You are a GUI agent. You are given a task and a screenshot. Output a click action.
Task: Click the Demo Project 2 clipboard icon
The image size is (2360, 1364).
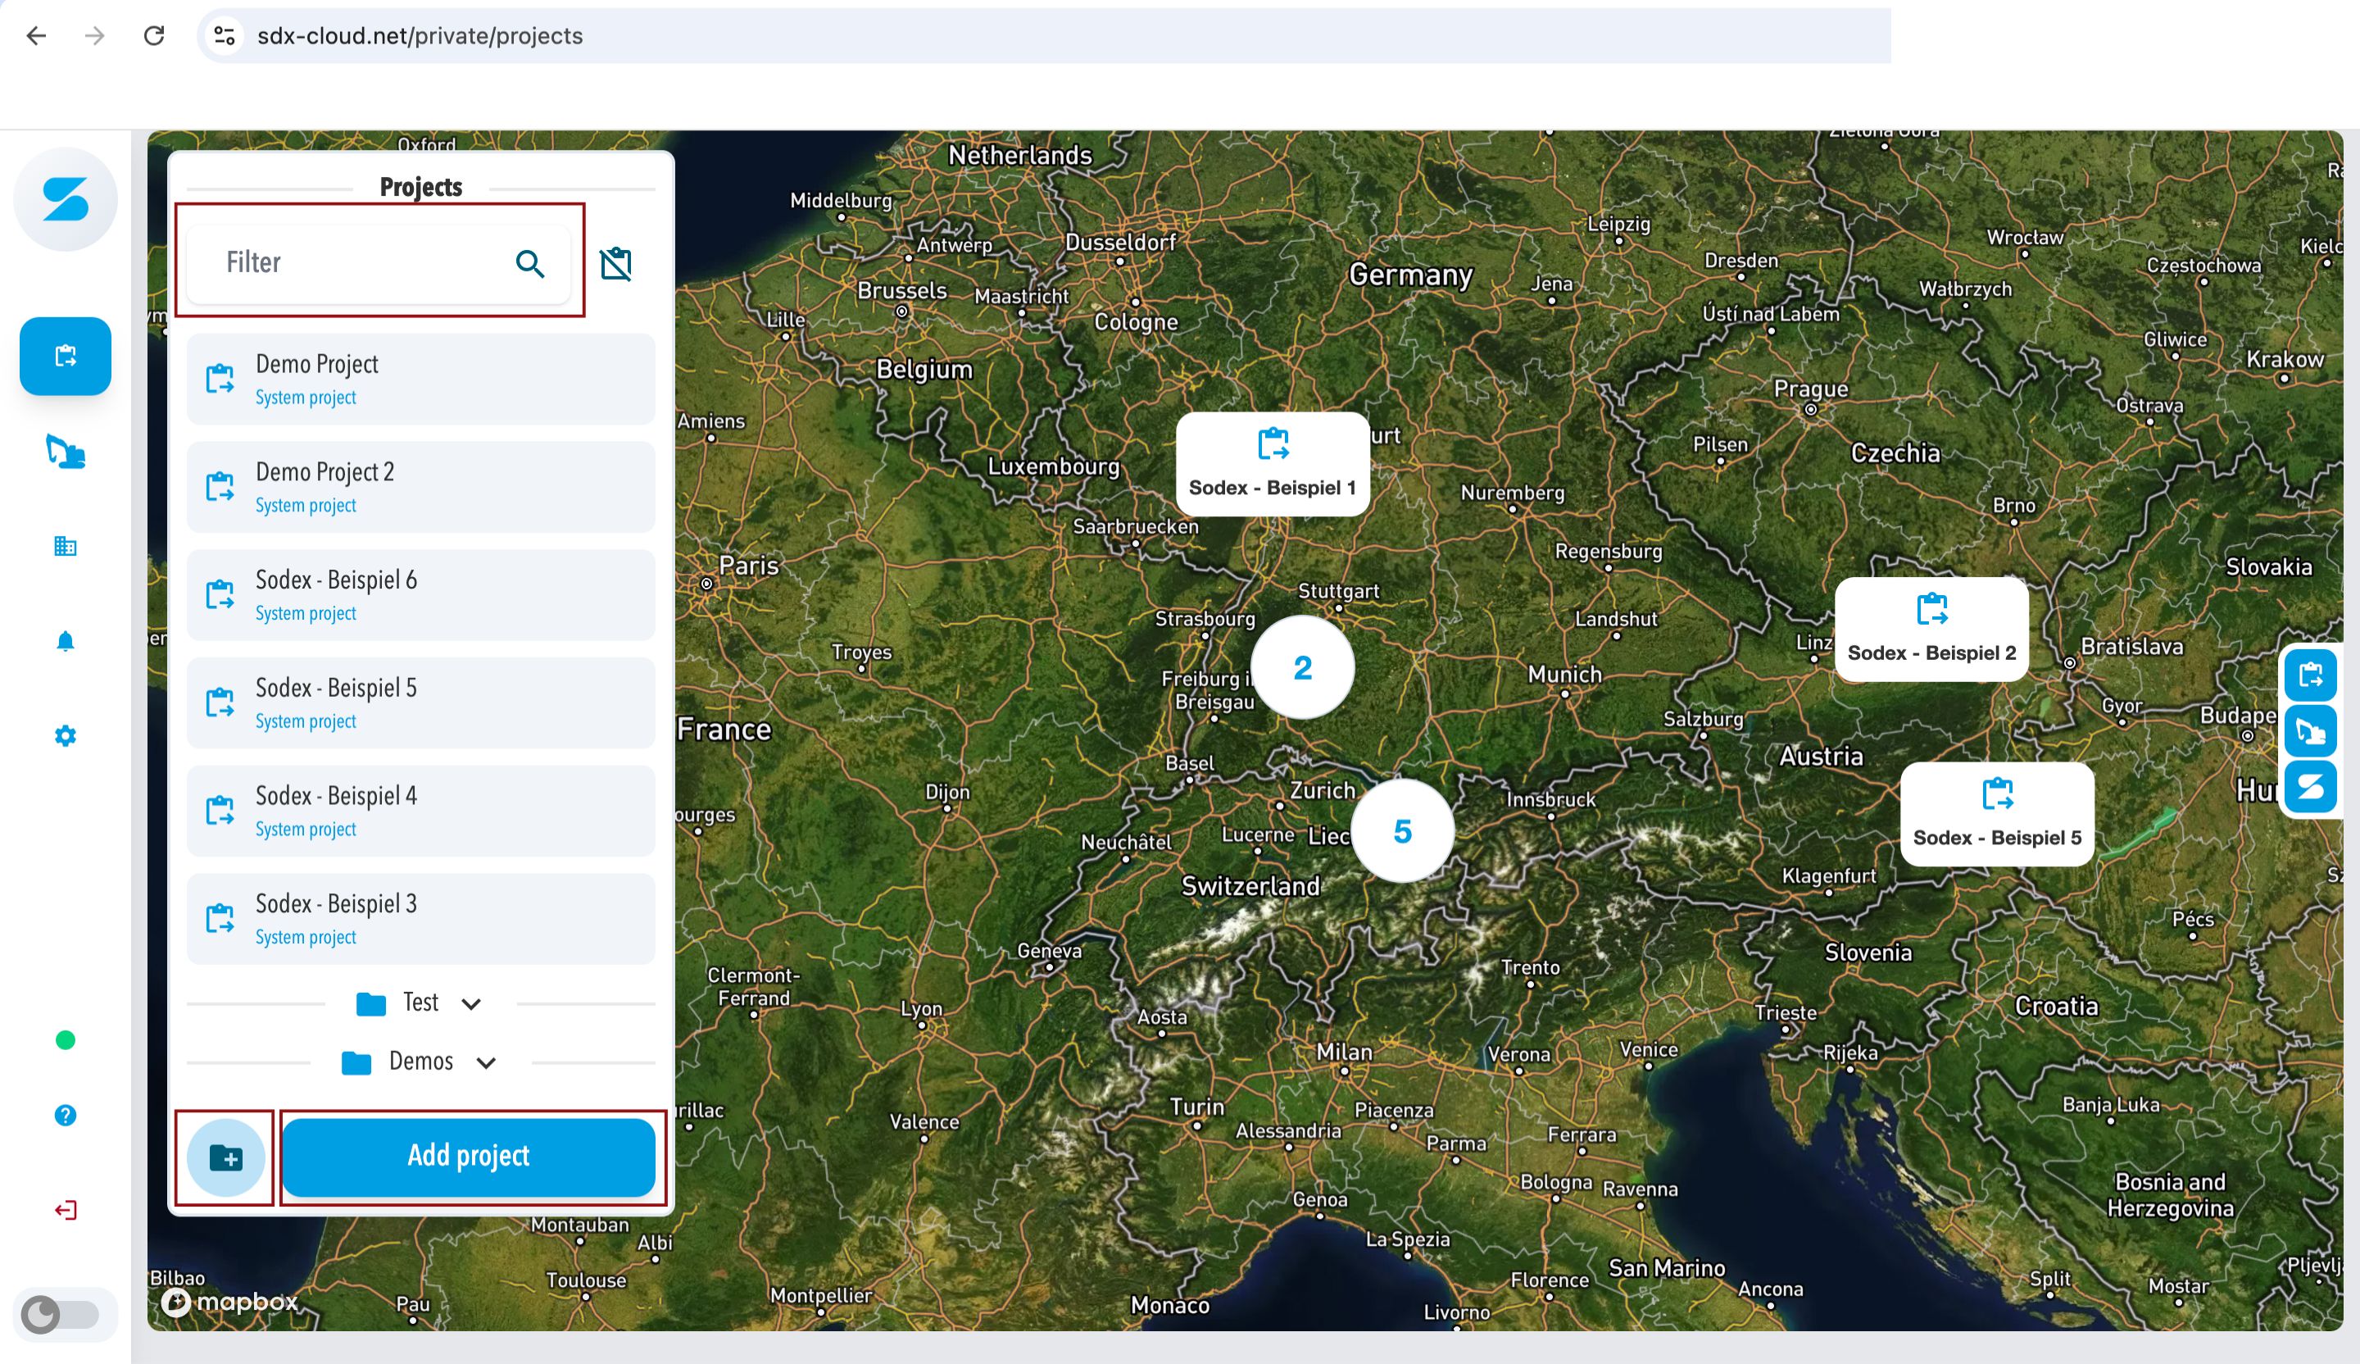click(x=220, y=486)
